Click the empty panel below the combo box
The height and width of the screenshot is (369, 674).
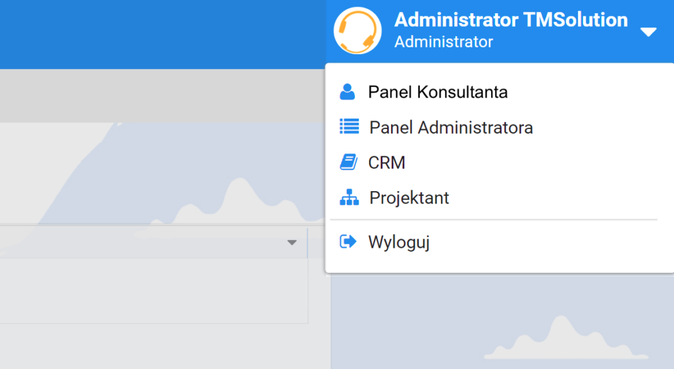[x=151, y=290]
